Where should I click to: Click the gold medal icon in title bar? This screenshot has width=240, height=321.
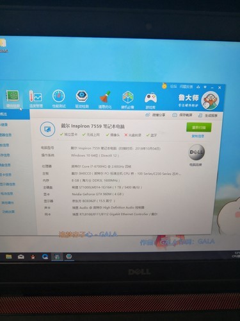(x=164, y=86)
